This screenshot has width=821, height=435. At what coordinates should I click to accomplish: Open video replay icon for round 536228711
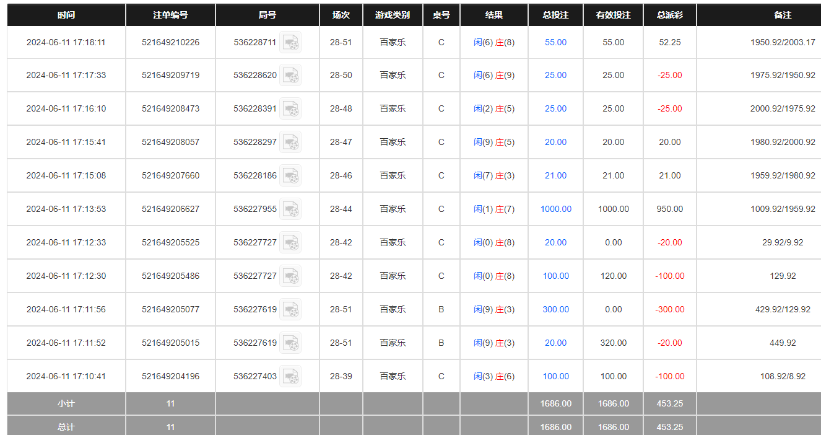[290, 43]
